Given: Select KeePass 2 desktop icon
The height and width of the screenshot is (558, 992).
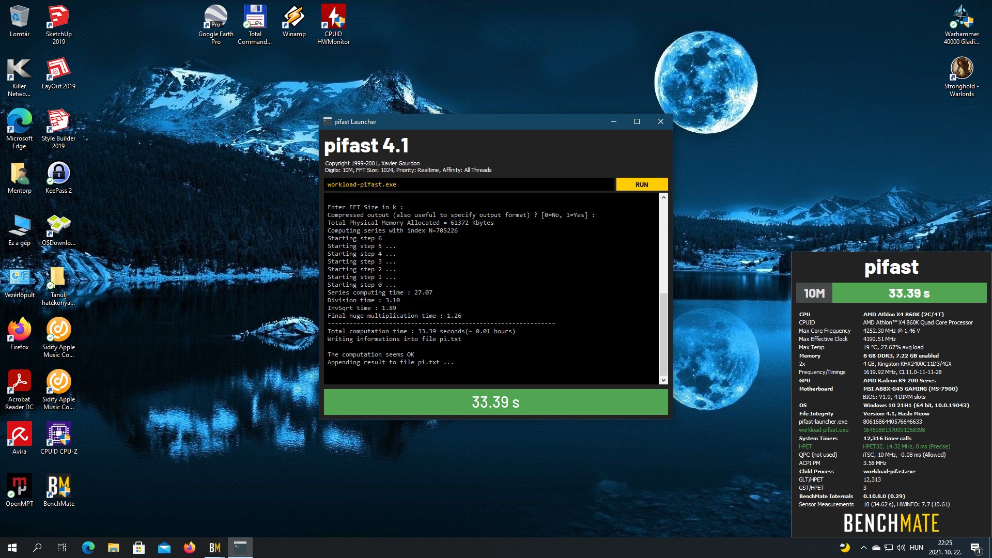Looking at the screenshot, I should click(58, 178).
